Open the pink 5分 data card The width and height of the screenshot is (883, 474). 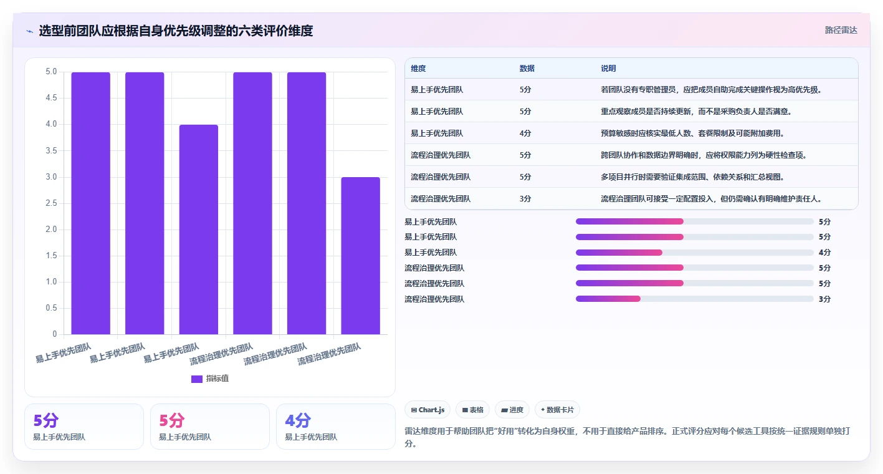tap(210, 427)
